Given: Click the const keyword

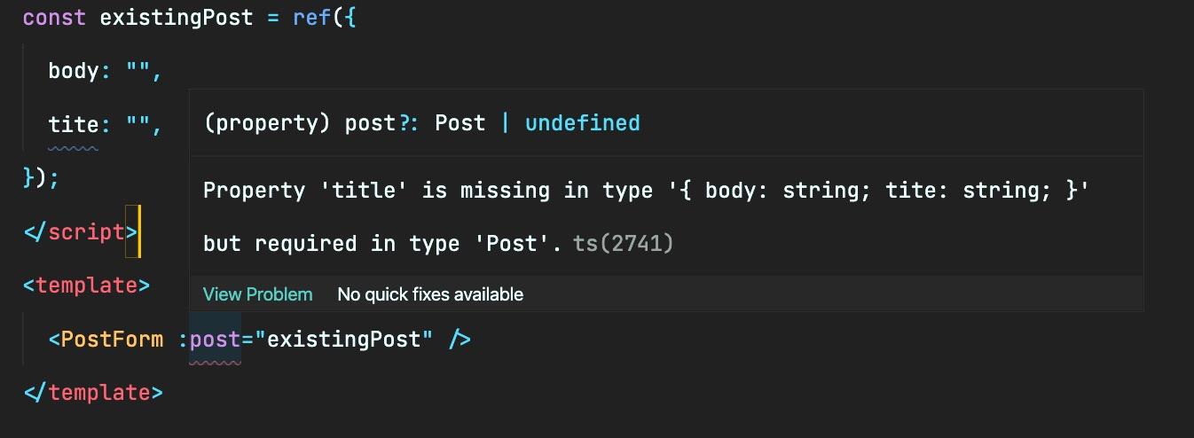Looking at the screenshot, I should coord(54,18).
